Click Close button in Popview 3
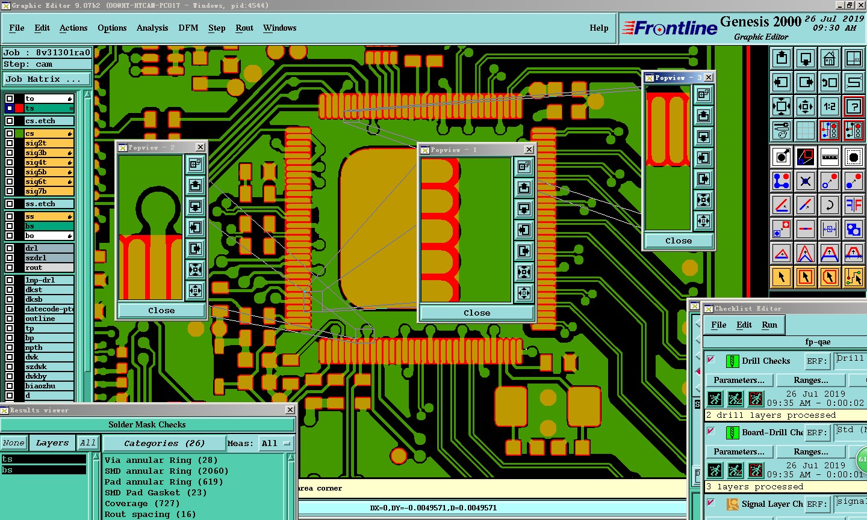 click(679, 241)
